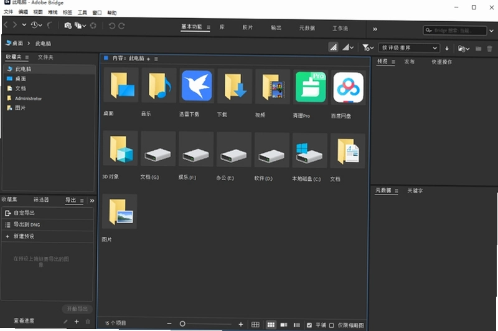Select 桌面 in favorites
Screen dimensions: 498x331
50,79
